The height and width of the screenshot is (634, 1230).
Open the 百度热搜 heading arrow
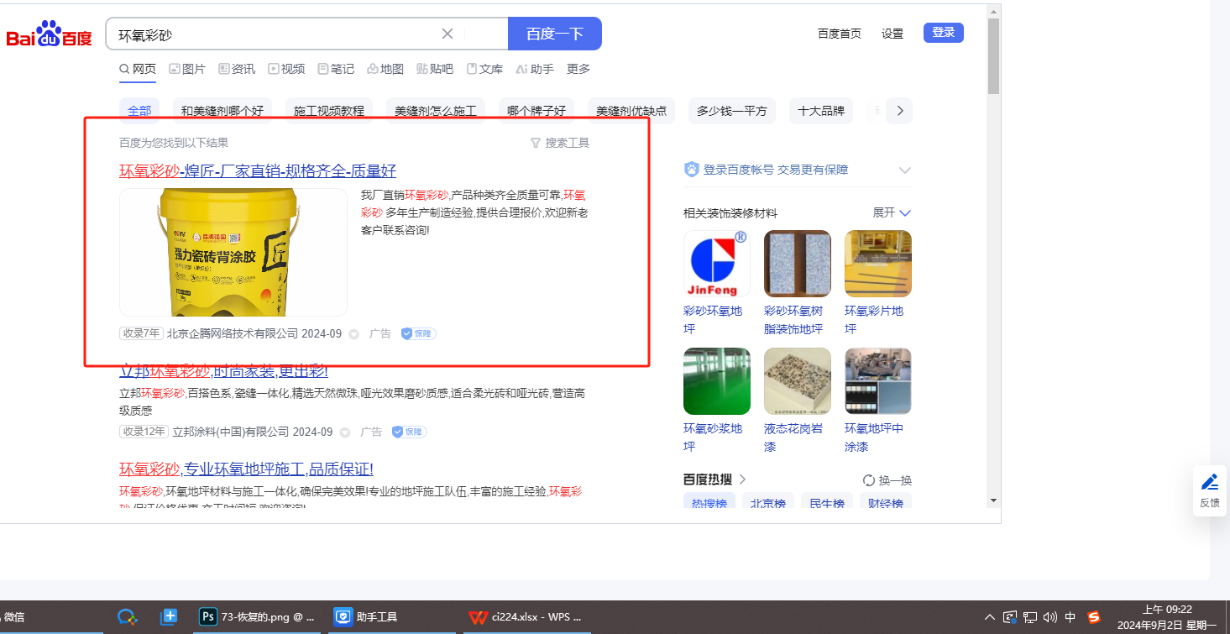tap(743, 479)
